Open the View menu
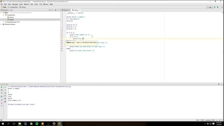 [x=9, y=4]
